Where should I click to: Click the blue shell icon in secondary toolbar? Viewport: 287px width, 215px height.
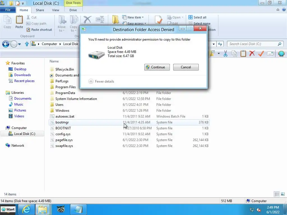click(x=281, y=53)
